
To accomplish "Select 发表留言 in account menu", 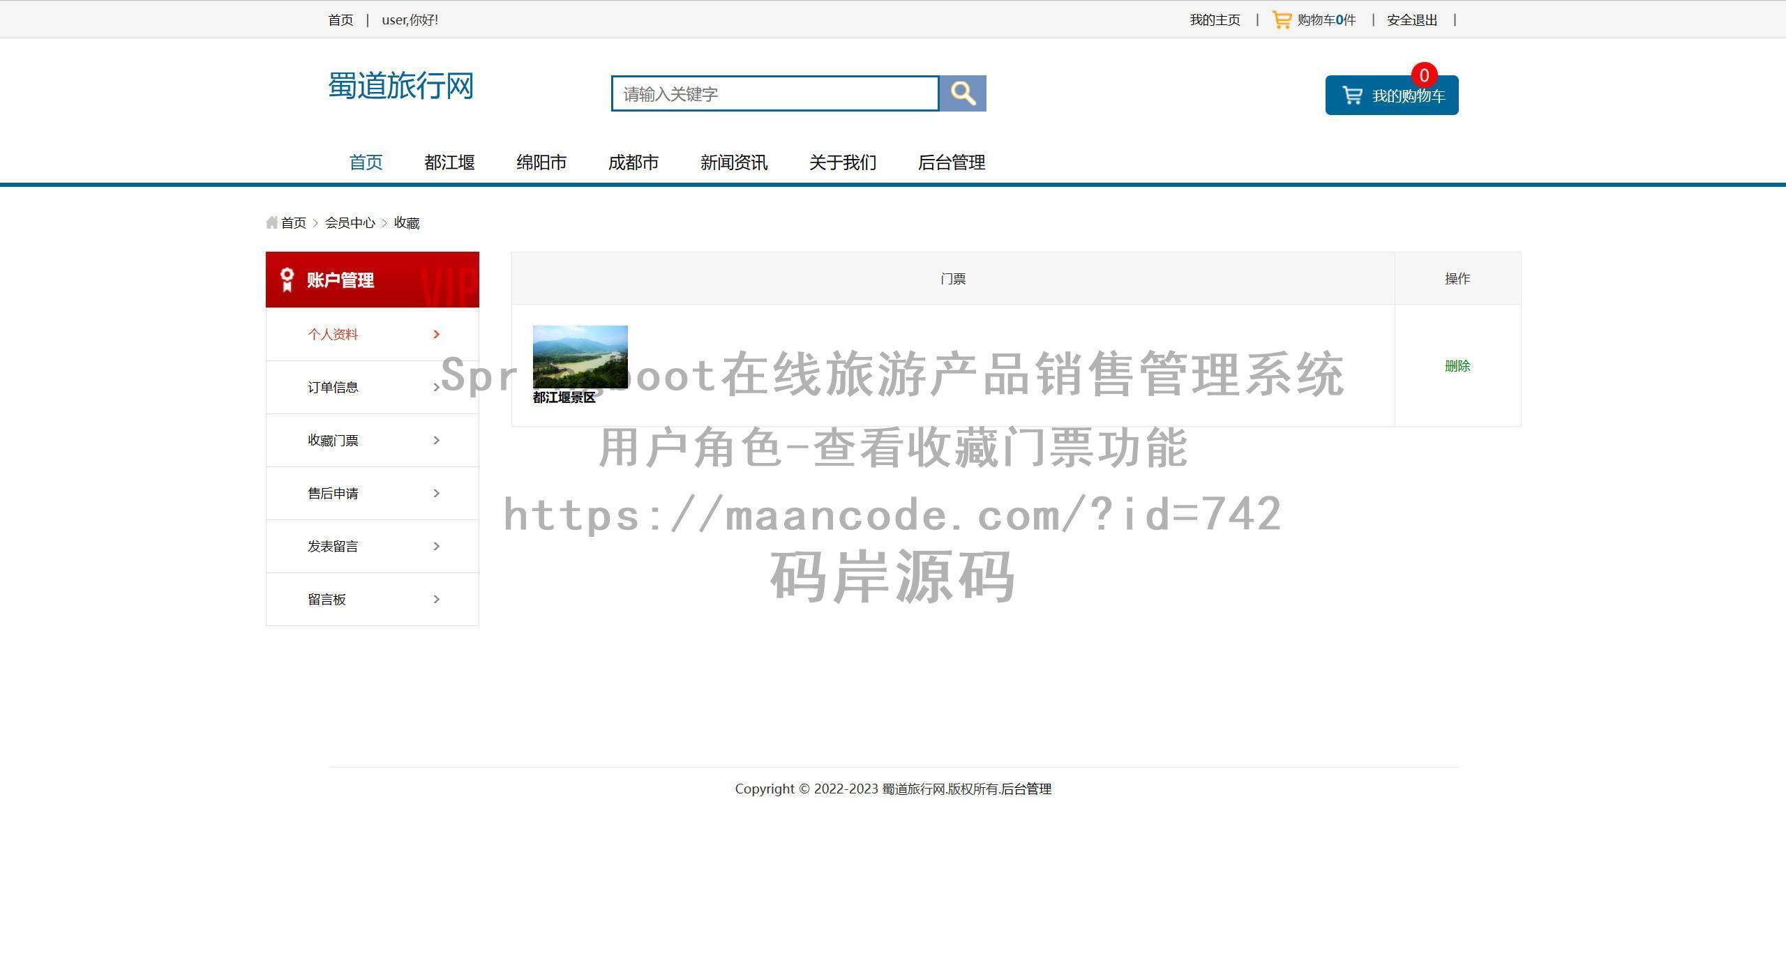I will 333,547.
